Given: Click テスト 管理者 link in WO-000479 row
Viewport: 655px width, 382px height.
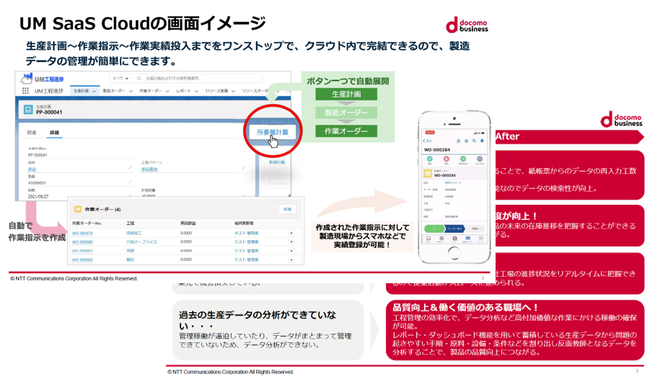Looking at the screenshot, I should click(x=247, y=234).
